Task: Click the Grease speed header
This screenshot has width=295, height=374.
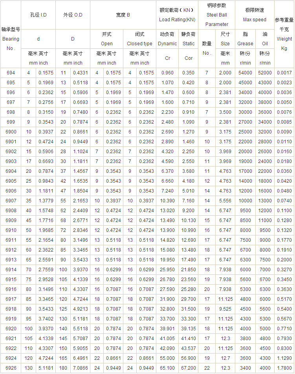Action: coord(245,39)
